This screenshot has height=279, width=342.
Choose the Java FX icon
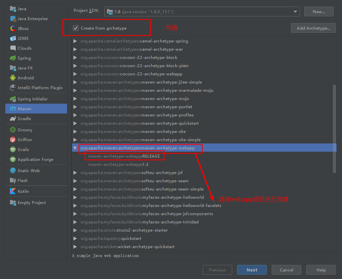point(13,68)
